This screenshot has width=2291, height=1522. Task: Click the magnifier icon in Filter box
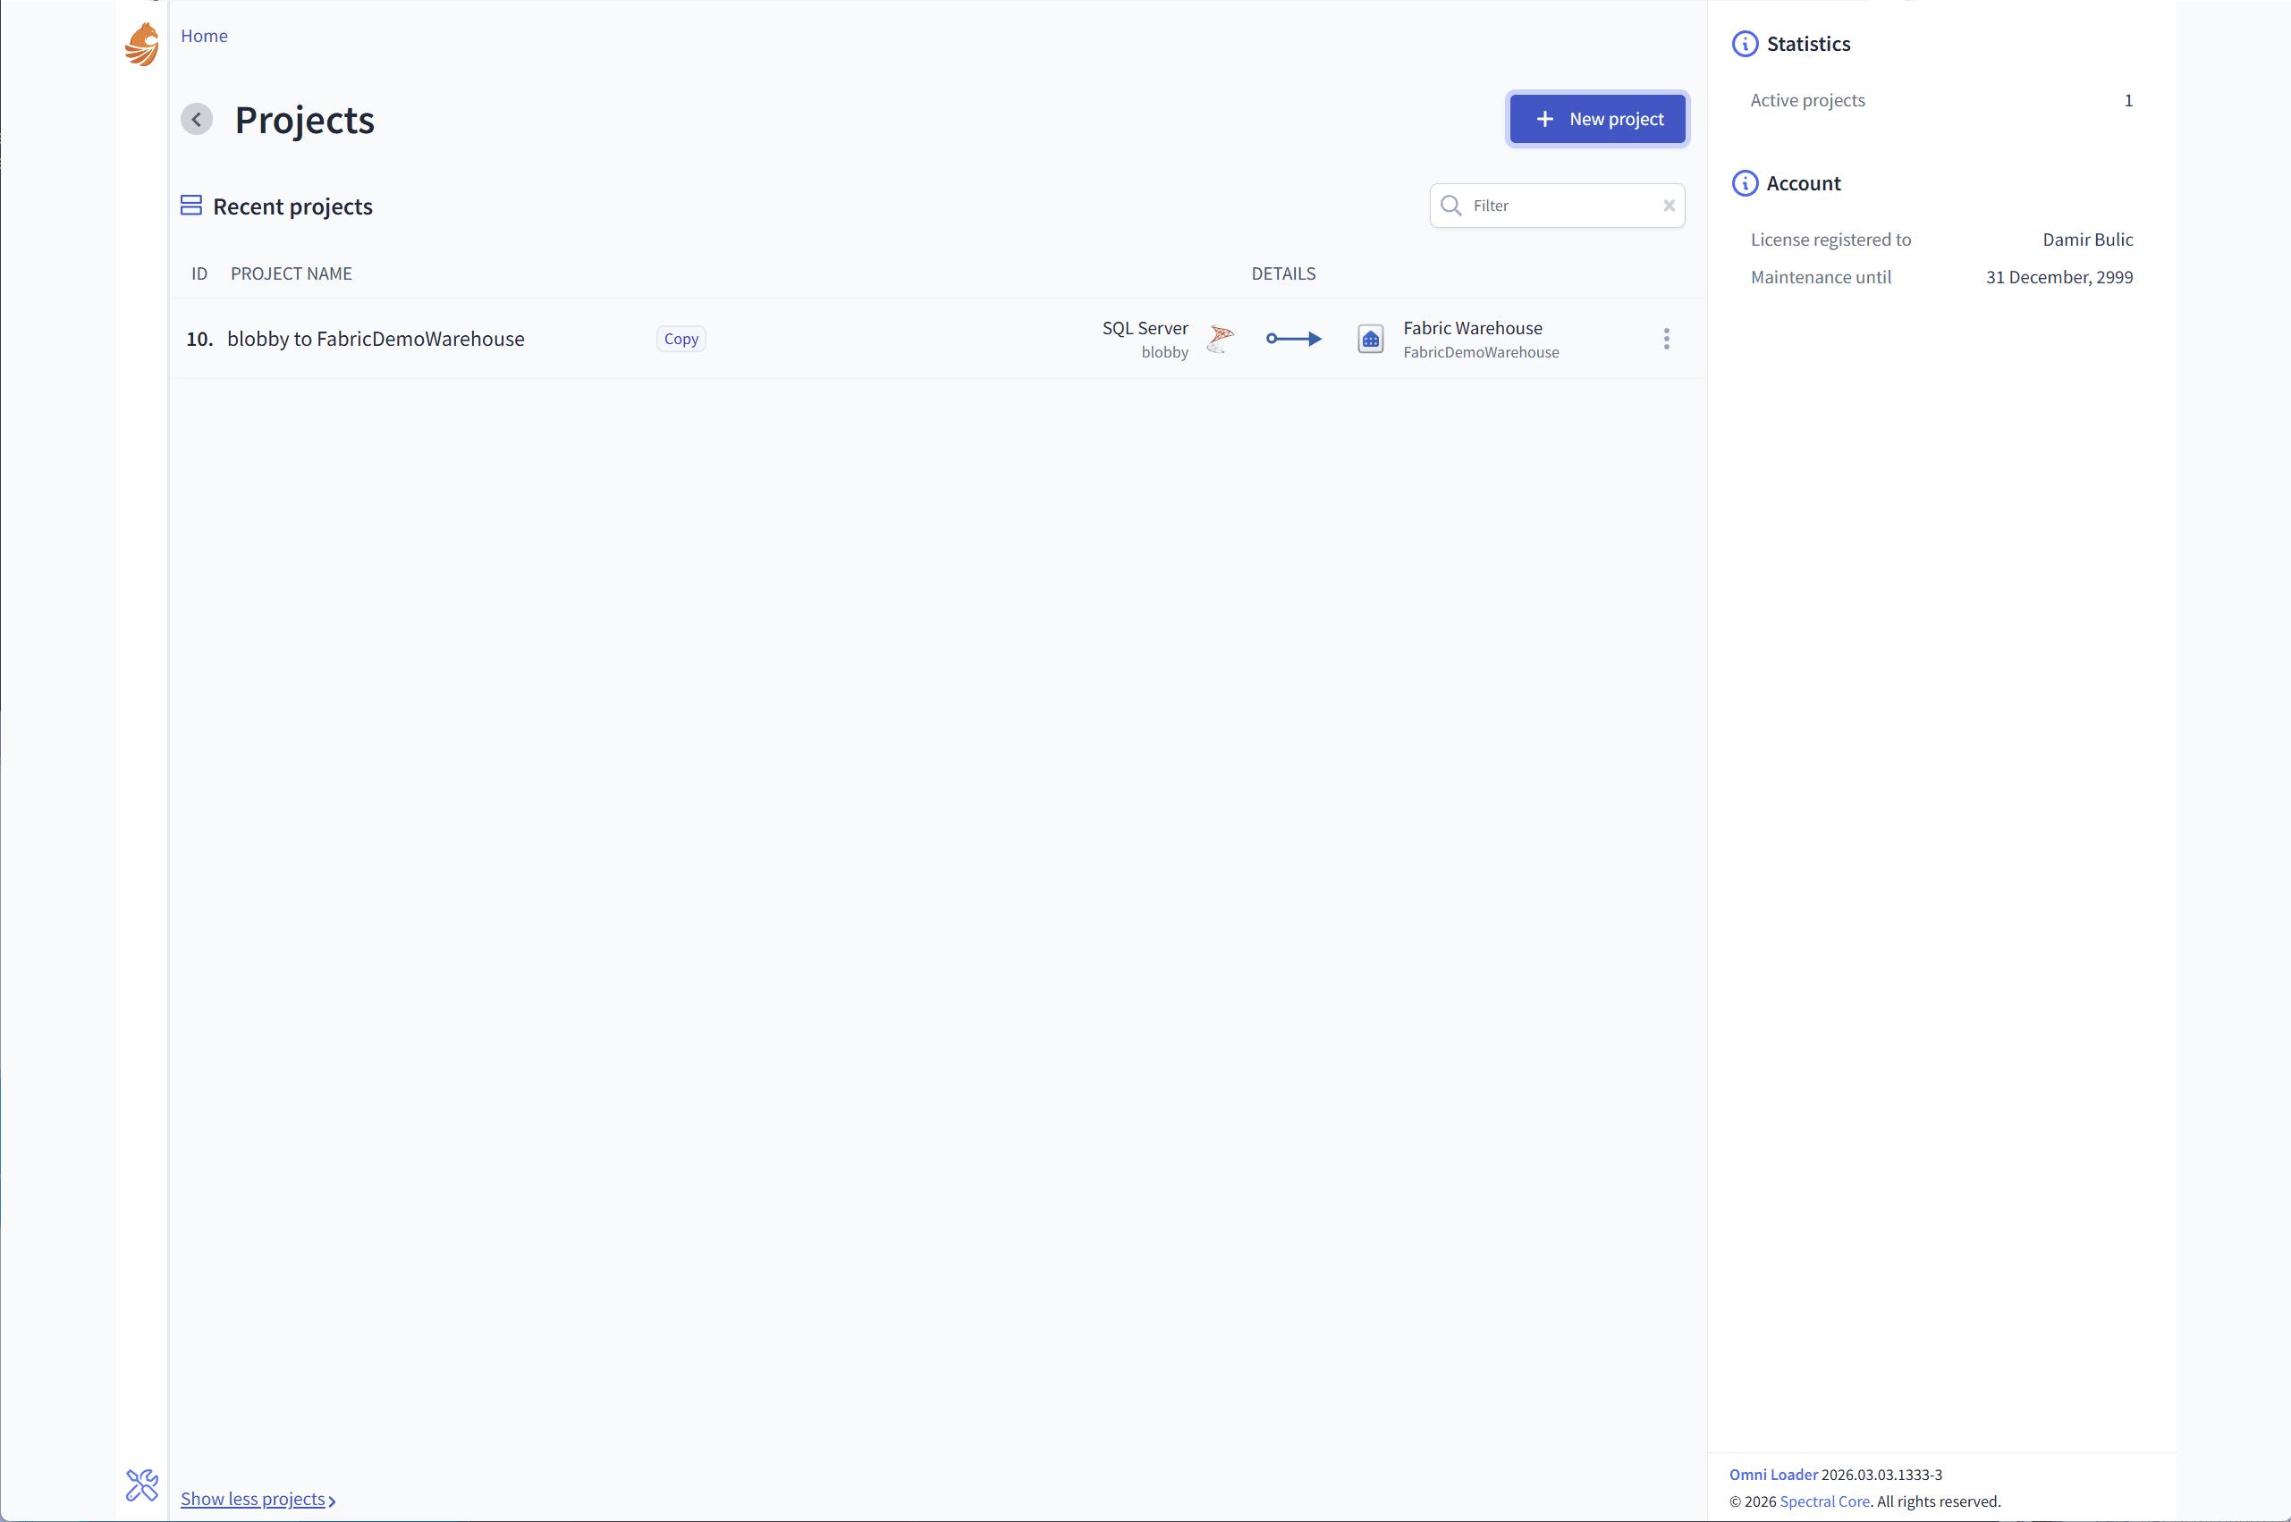[1451, 206]
